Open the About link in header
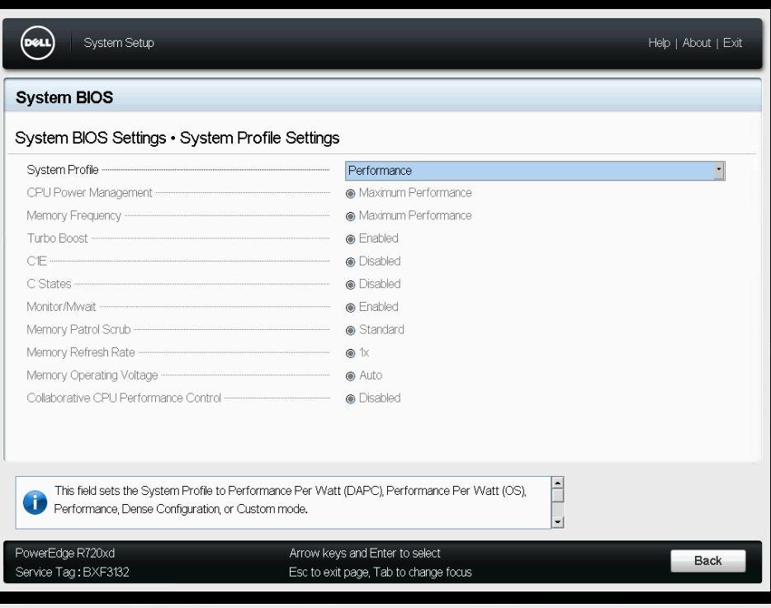This screenshot has height=608, width=771. 696,43
